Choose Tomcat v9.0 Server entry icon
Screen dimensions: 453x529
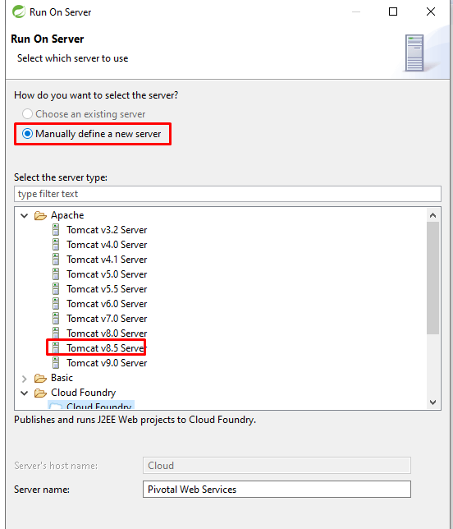(56, 363)
